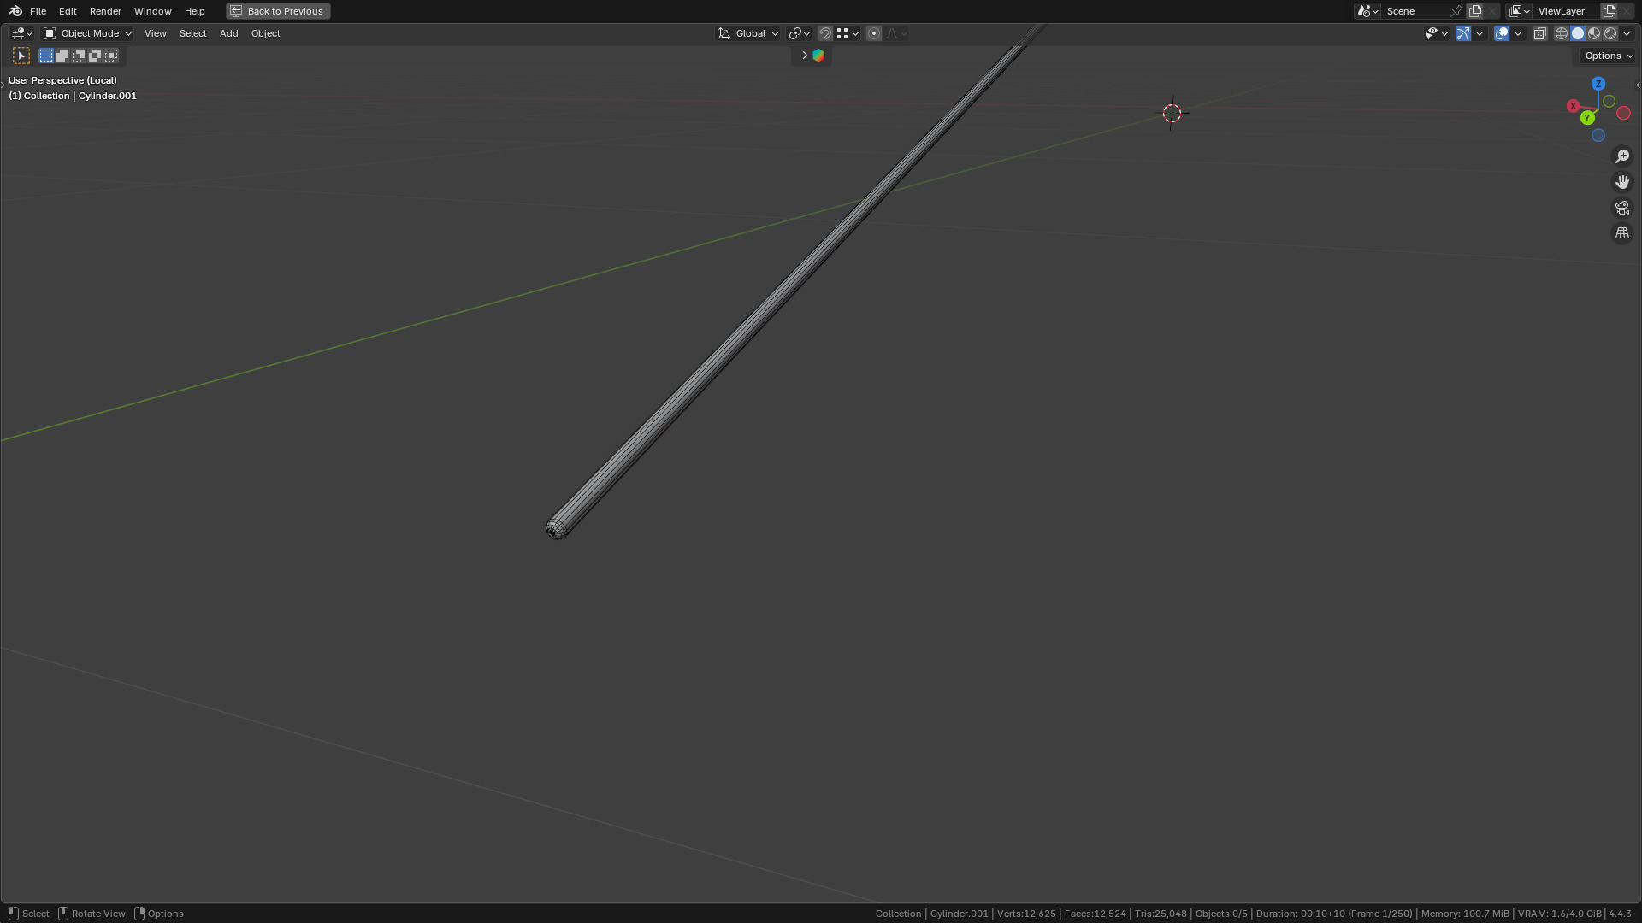
Task: Click the negative Z axis blue circle
Action: tap(1598, 136)
